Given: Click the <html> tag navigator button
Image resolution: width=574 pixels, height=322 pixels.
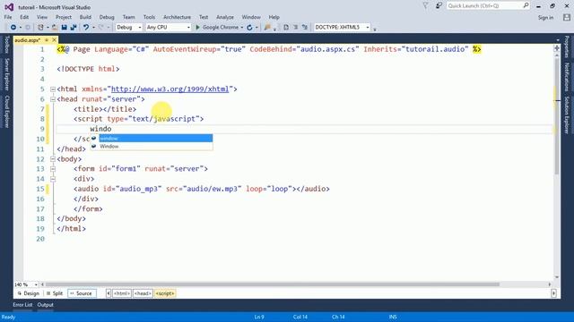Looking at the screenshot, I should [122, 293].
